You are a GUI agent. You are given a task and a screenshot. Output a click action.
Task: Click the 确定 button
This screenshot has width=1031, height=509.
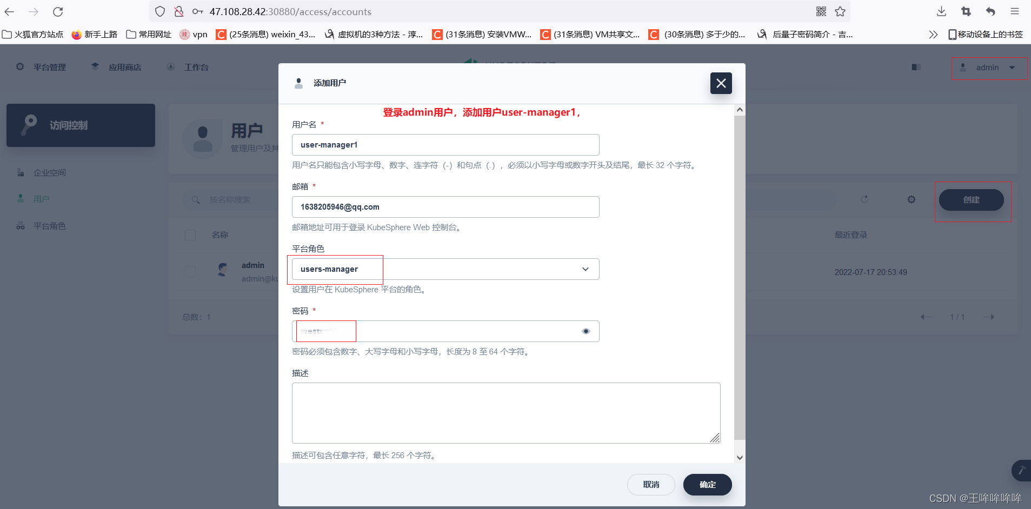707,485
